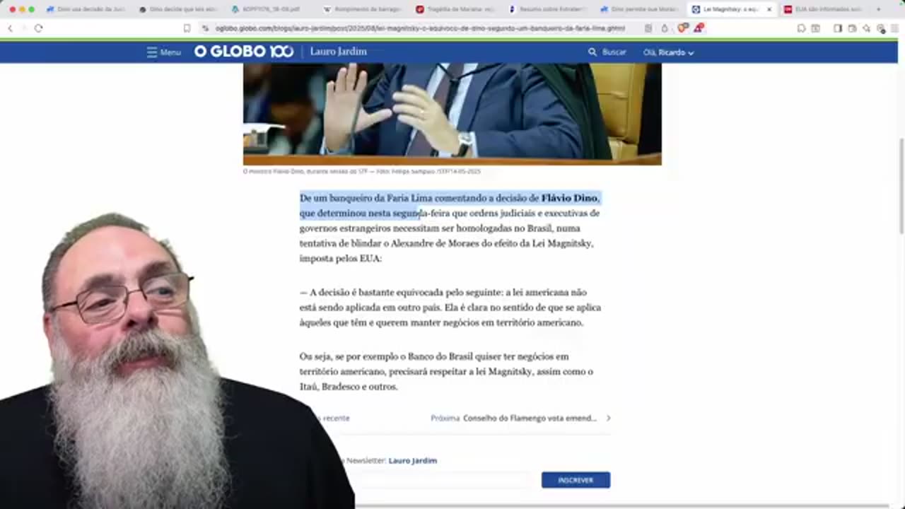This screenshot has width=905, height=509.
Task: Open the O Globo hamburger Menu
Action: tap(163, 52)
